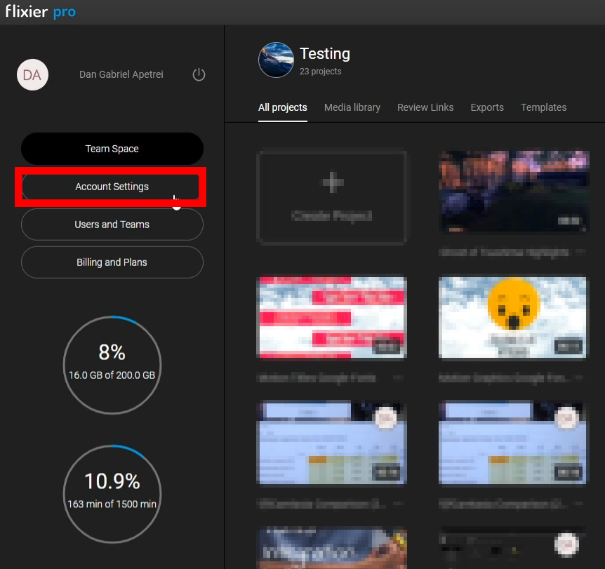Viewport: 605px width, 569px height.
Task: Click the 10.9% export minutes gauge
Action: coord(112,494)
